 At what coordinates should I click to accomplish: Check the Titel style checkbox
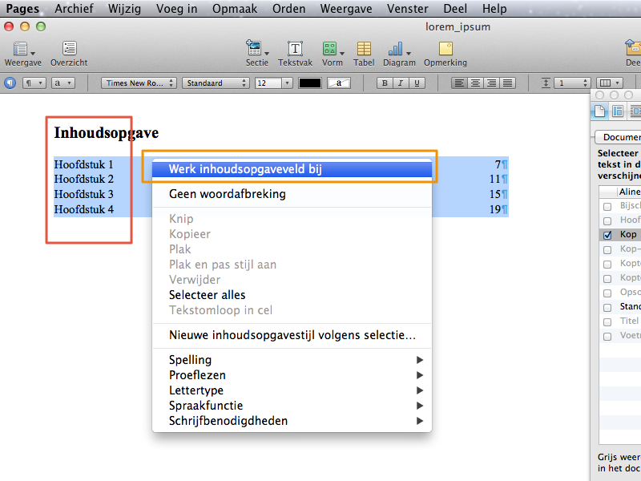607,321
